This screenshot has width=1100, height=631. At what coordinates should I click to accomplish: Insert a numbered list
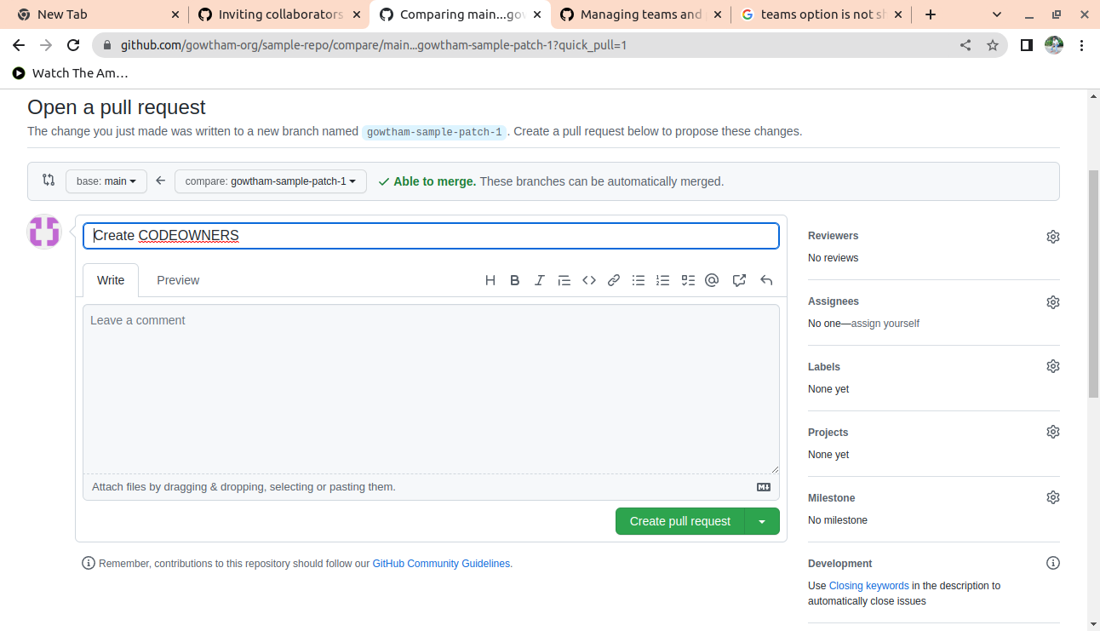(x=662, y=280)
